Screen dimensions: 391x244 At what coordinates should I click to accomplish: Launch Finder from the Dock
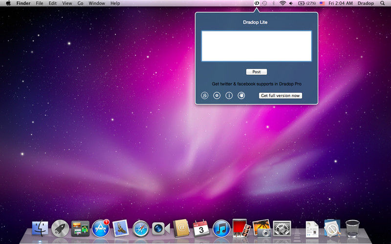tap(40, 228)
